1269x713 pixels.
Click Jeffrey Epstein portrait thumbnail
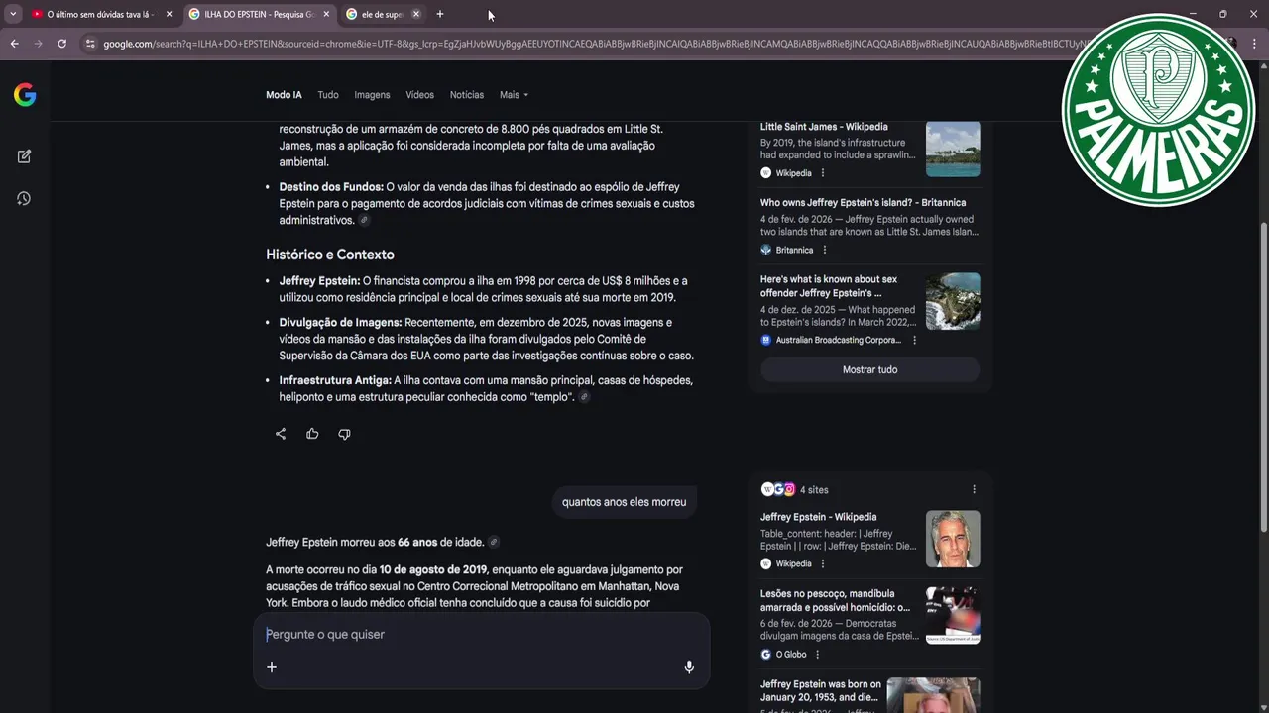953,539
